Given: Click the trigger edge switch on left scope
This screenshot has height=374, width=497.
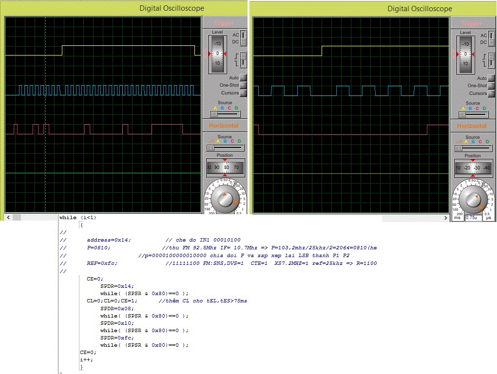Looking at the screenshot, I should [243, 59].
